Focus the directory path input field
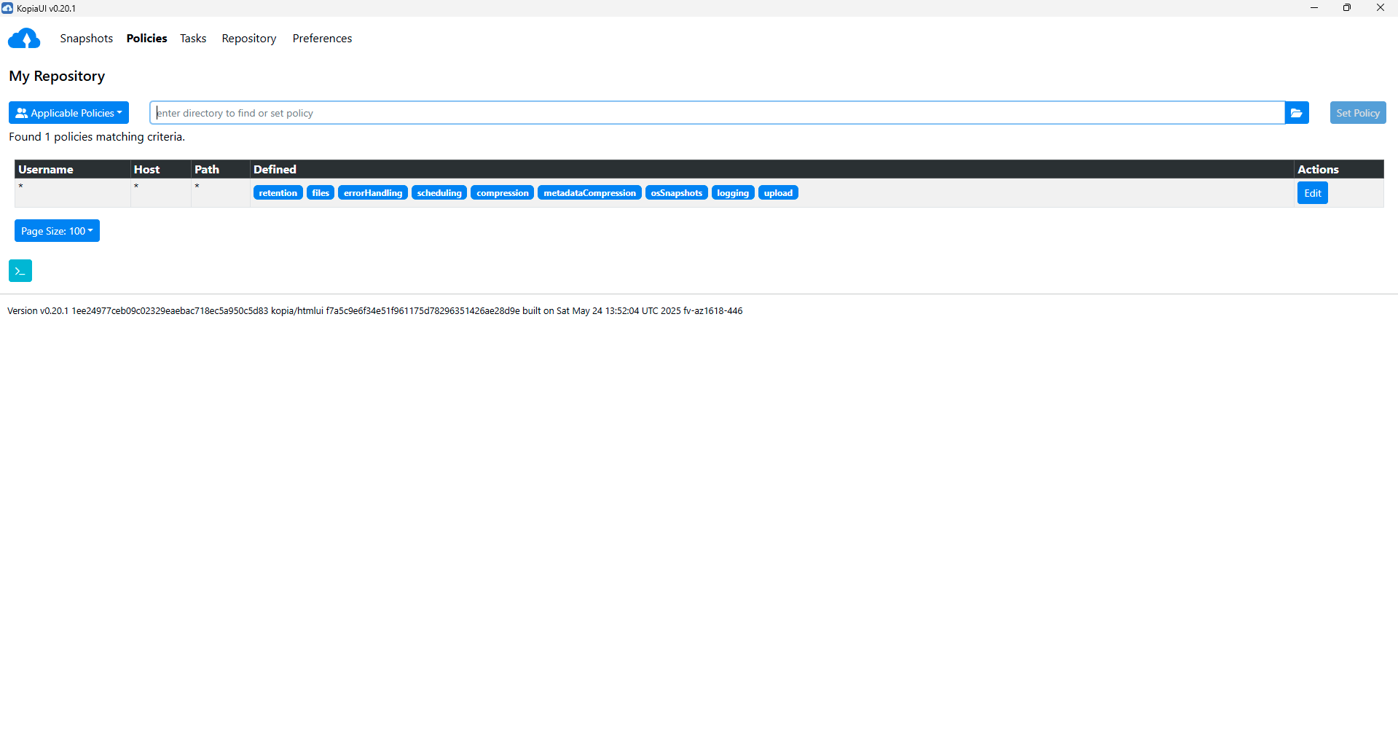Screen dimensions: 1398x749 (x=718, y=113)
